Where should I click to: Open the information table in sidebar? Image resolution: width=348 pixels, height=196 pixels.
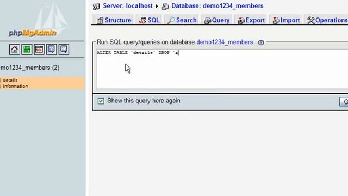(x=15, y=86)
